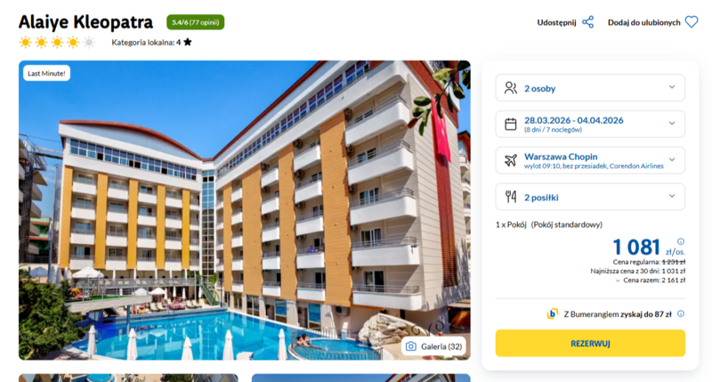Open the 2 posiłki meal plan dropdown

coord(590,197)
